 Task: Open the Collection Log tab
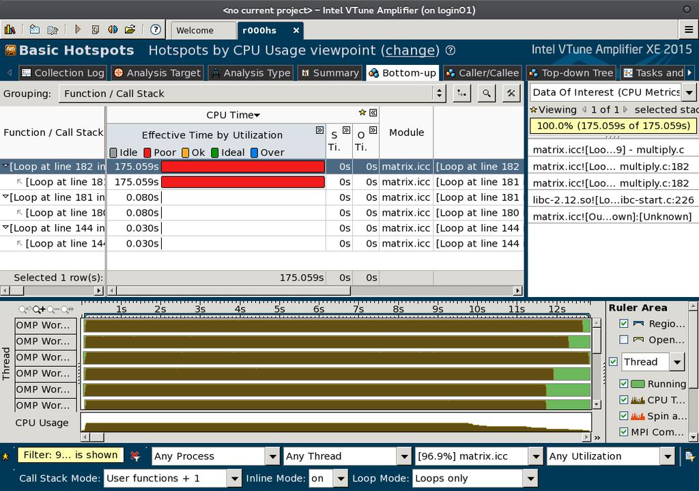point(63,72)
